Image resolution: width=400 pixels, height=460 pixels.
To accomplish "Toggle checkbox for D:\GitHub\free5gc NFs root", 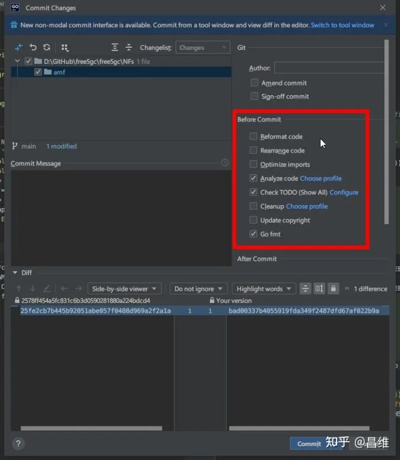I will coord(28,61).
